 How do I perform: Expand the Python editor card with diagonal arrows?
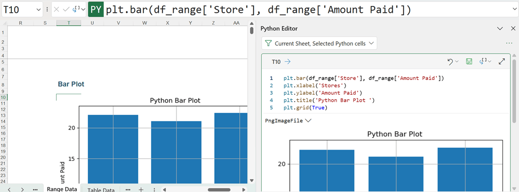coord(502,61)
